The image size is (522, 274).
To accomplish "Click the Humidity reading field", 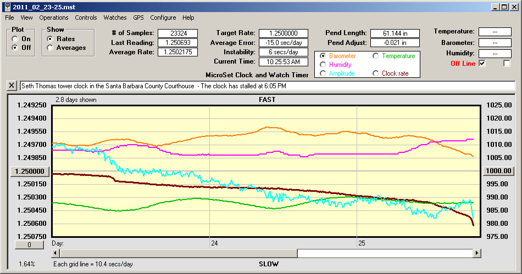I will coord(495,54).
